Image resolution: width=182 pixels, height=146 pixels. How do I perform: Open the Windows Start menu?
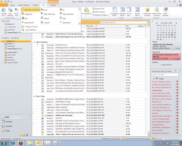coord(4,143)
